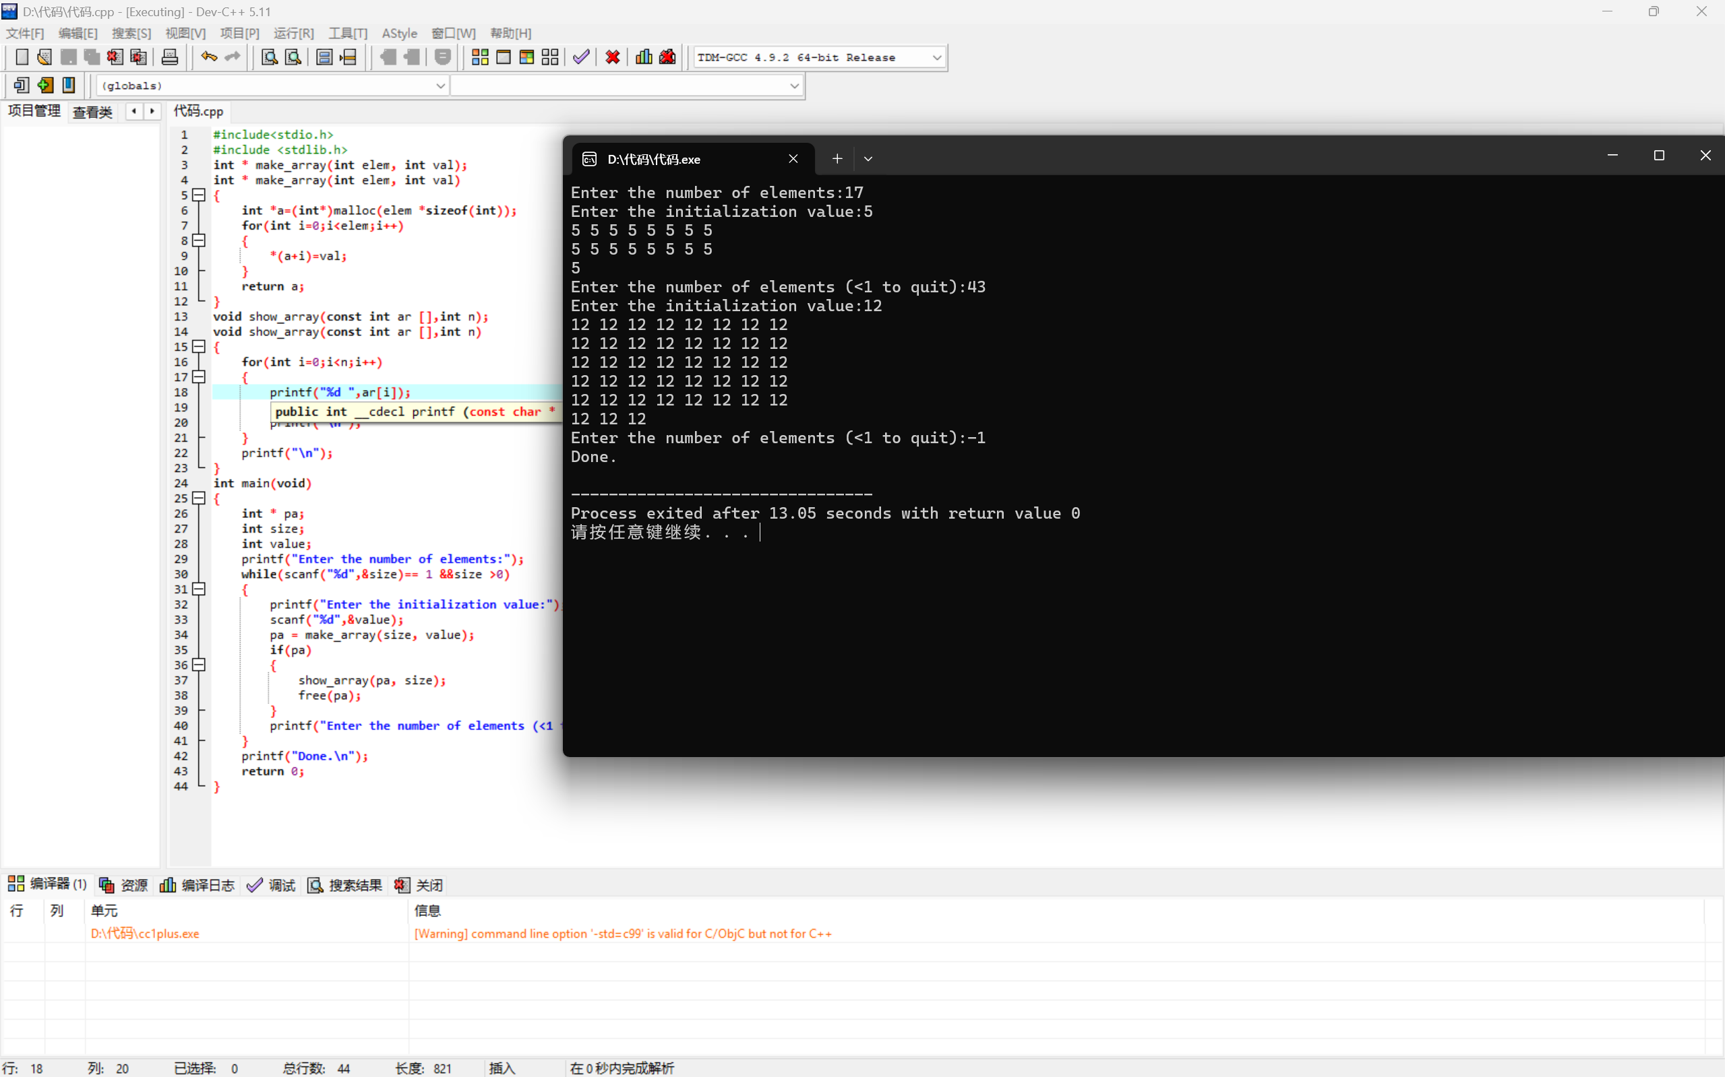The width and height of the screenshot is (1725, 1077).
Task: Collapse the fold box at line 5
Action: point(200,195)
